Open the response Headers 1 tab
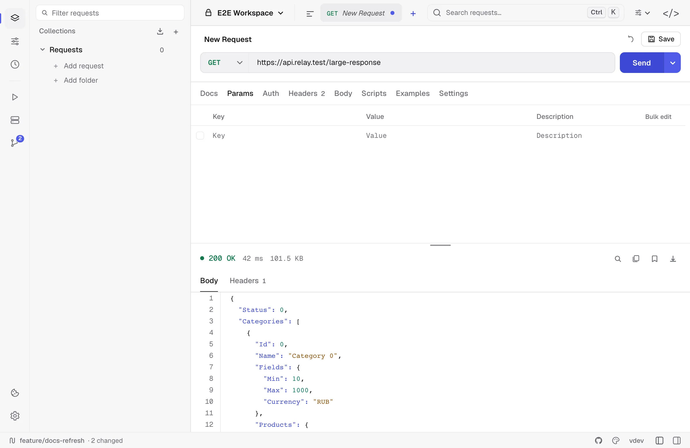The image size is (690, 448). click(248, 281)
